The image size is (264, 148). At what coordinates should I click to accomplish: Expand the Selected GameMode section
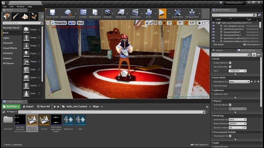(x=212, y=86)
